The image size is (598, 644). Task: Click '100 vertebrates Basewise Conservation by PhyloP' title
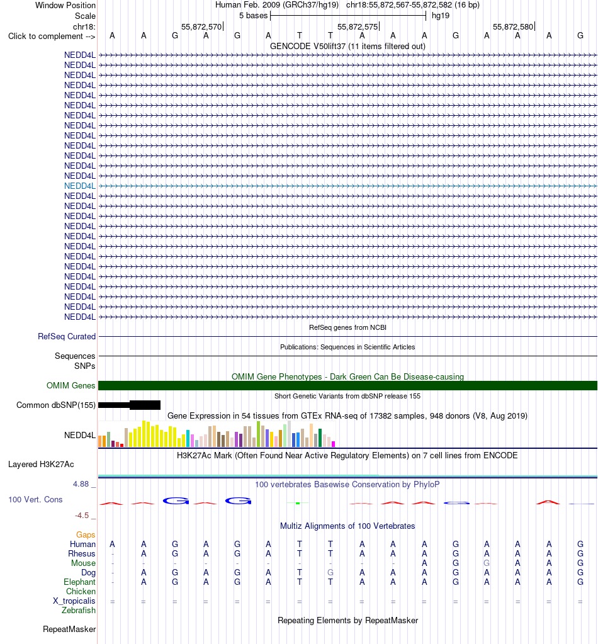coord(347,485)
